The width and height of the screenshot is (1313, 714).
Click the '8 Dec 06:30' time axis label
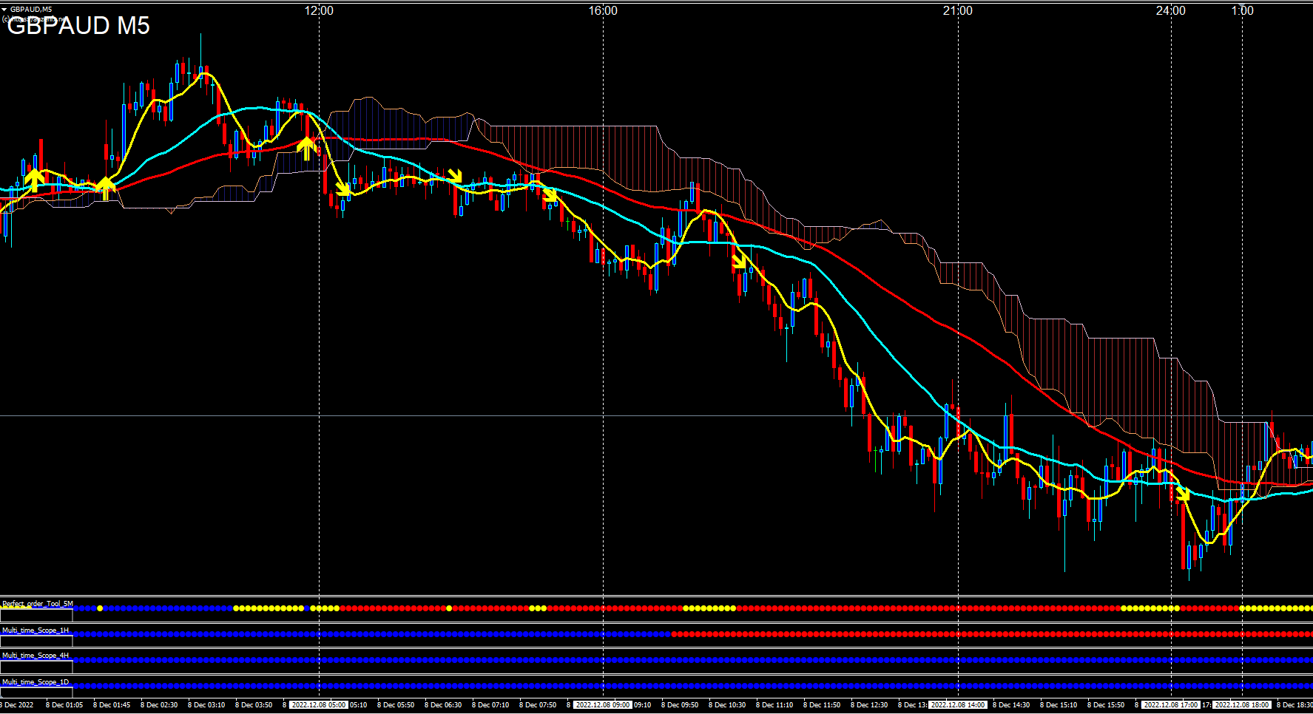coord(443,705)
